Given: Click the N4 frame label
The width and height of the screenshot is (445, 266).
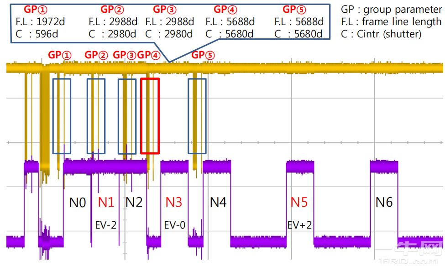Looking at the screenshot, I should tap(218, 202).
